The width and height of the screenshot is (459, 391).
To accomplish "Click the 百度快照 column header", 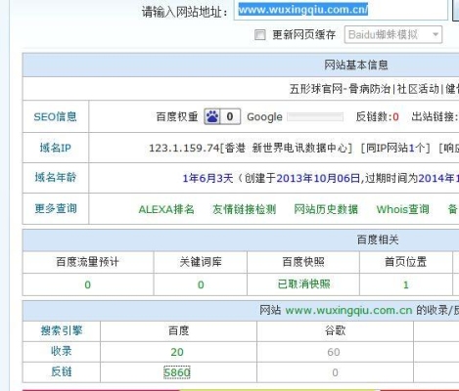I will [303, 262].
